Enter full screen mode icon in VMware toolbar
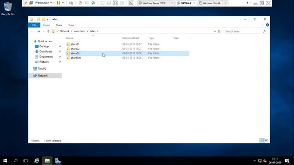The width and height of the screenshot is (294, 165). 115,3
